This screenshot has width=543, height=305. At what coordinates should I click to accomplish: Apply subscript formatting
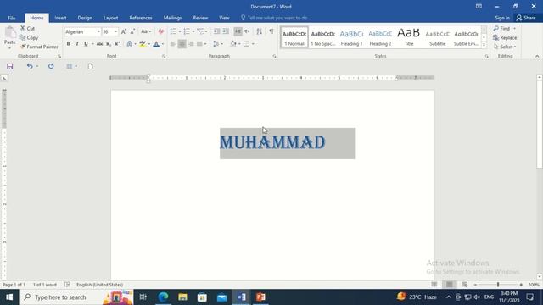109,44
